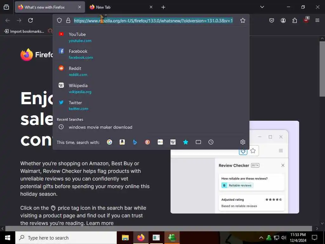The image size is (325, 244).
Task: Click the horizontal scrollbar thumb
Action: [159, 228]
